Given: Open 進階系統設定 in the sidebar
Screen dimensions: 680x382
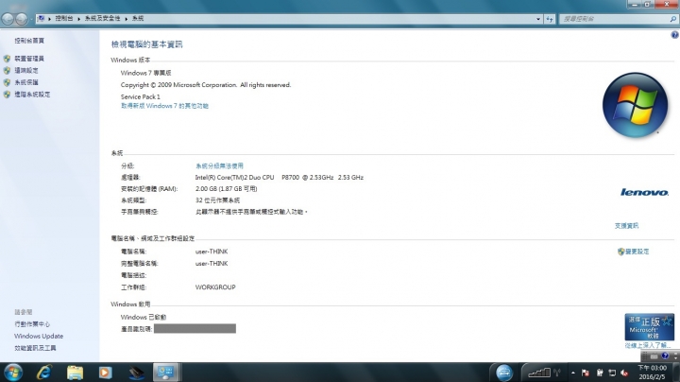Looking at the screenshot, I should pyautogui.click(x=32, y=95).
